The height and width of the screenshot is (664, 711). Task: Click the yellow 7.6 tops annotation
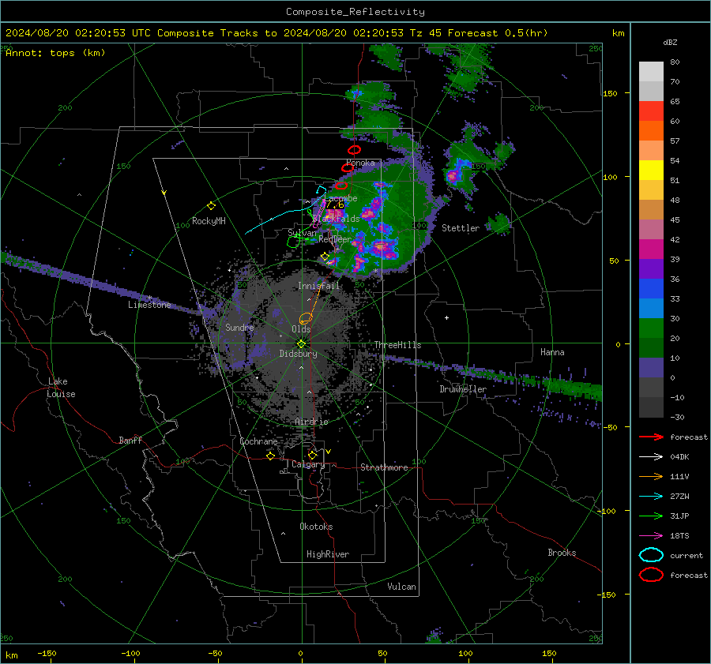coord(335,204)
